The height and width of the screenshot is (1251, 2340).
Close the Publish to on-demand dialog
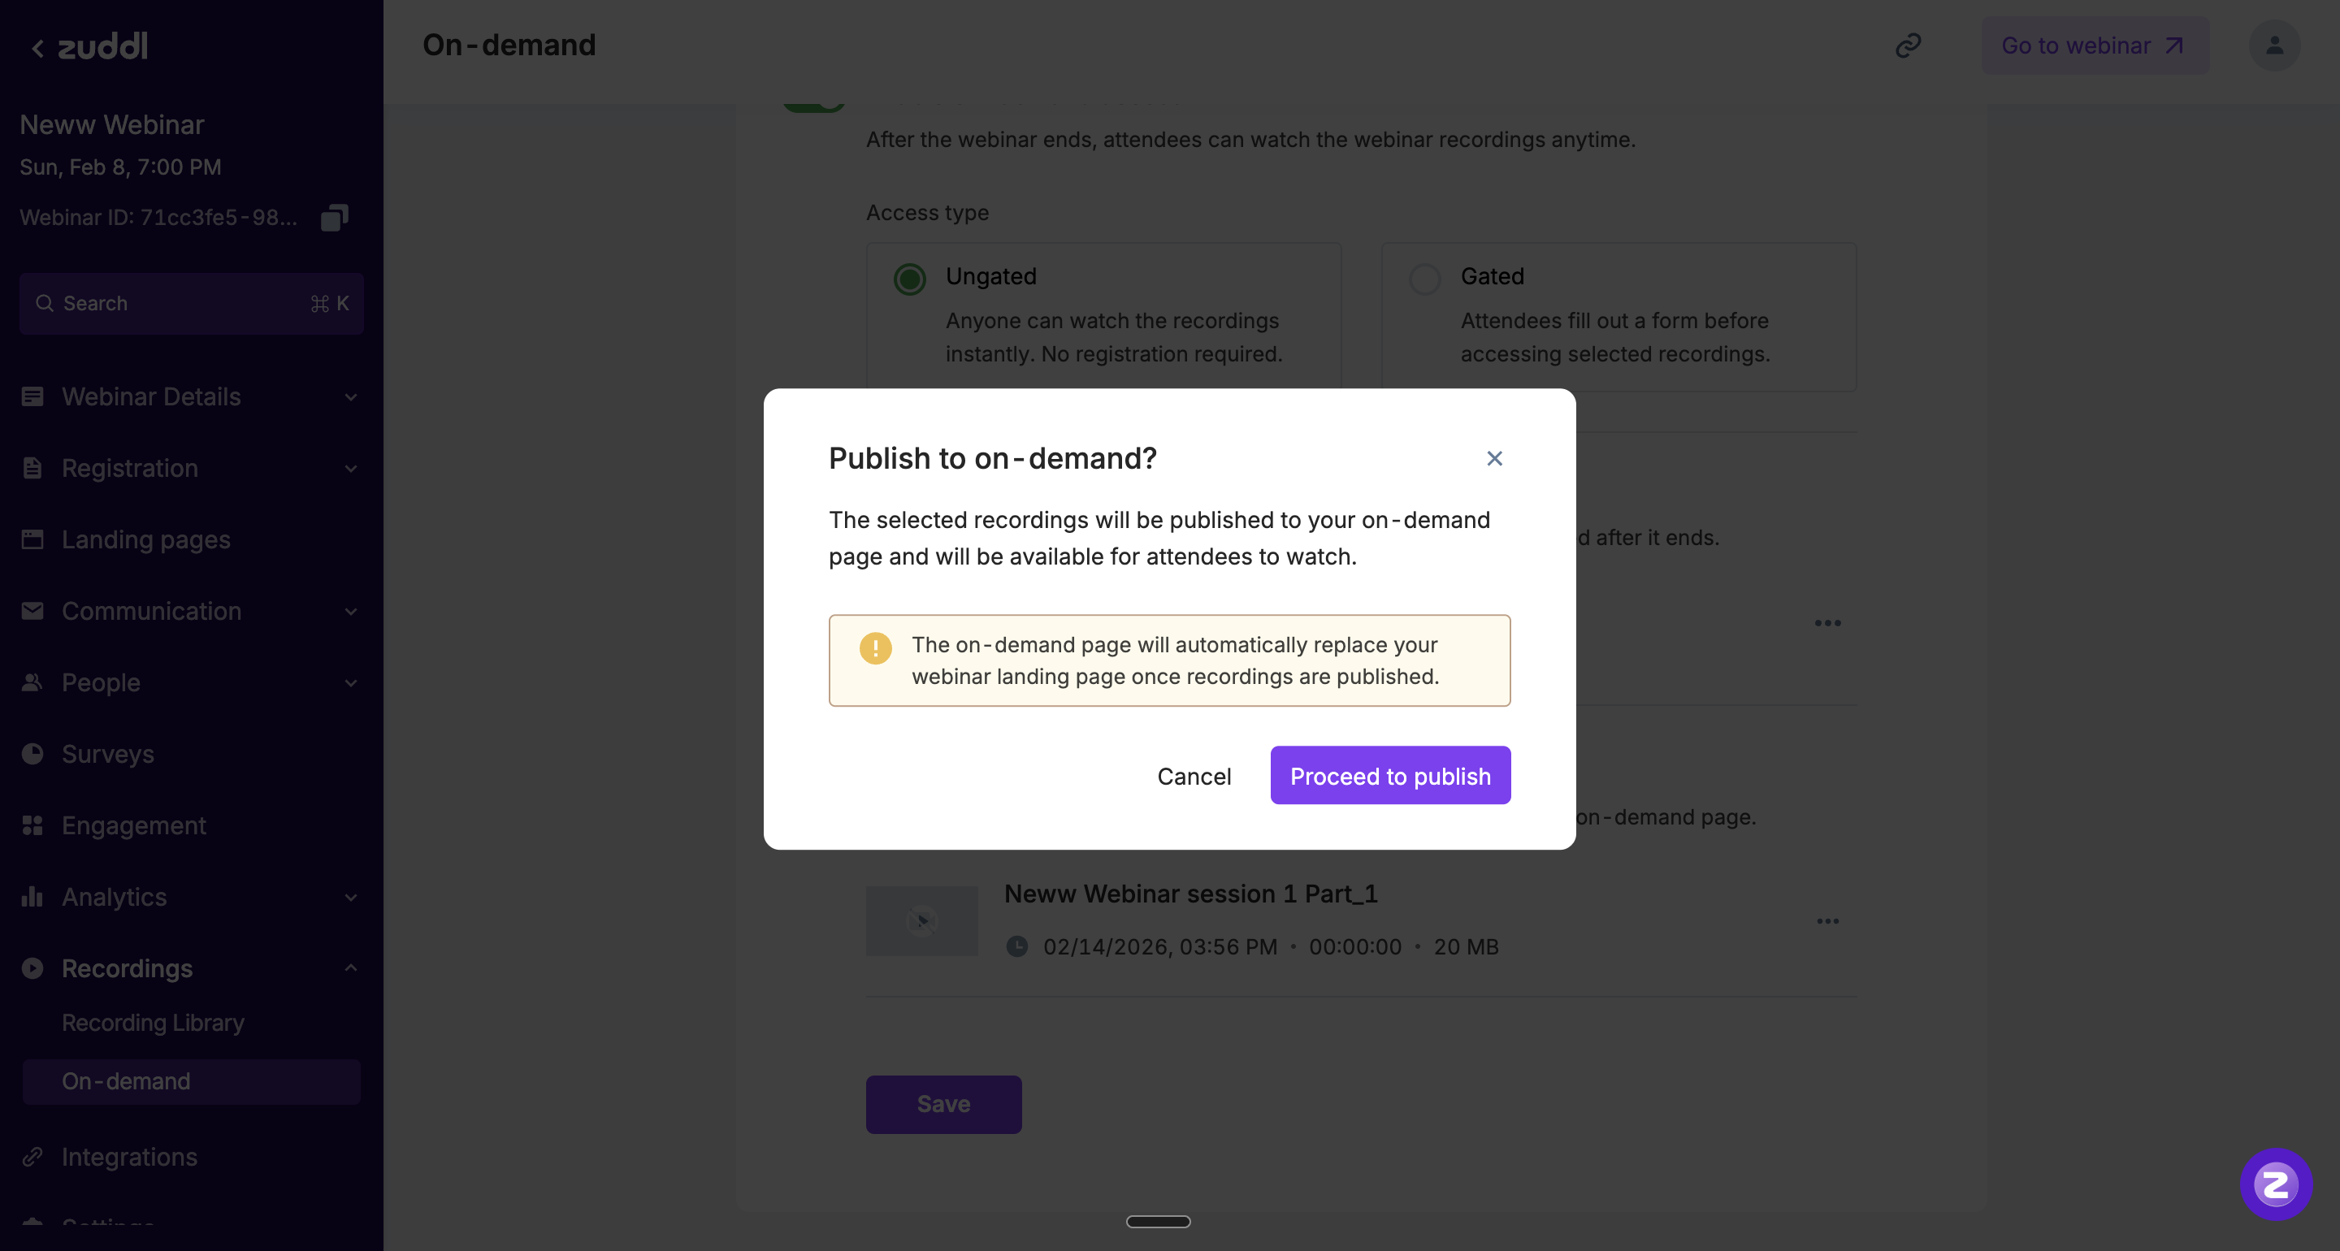(1494, 459)
